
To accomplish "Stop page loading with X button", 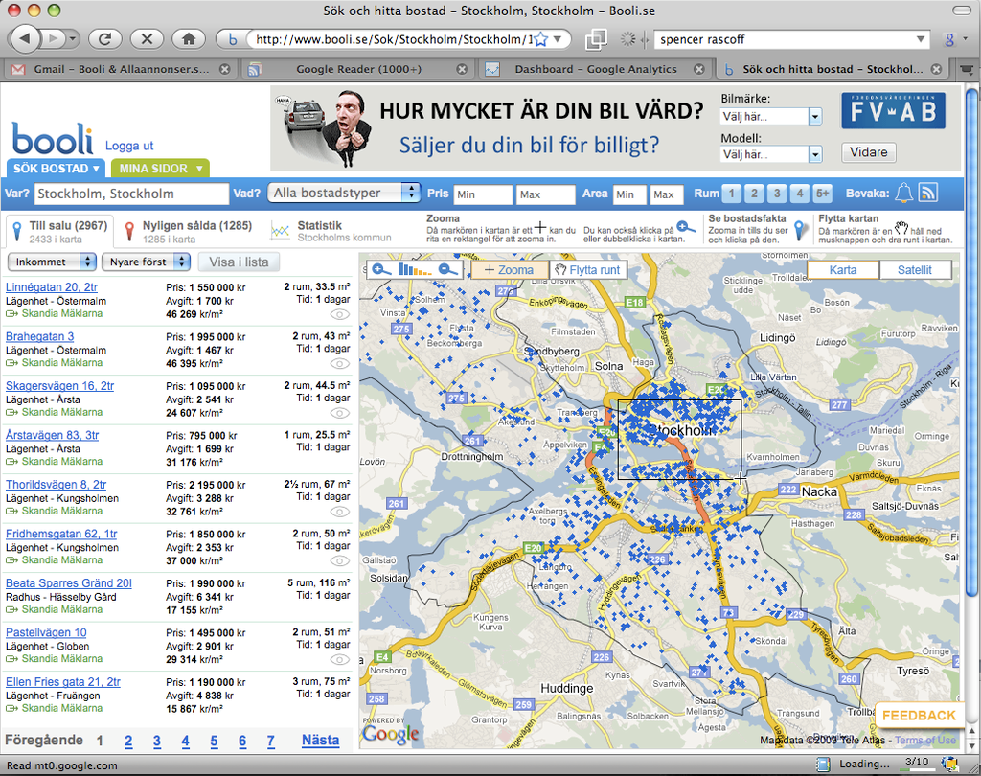I will [x=147, y=38].
